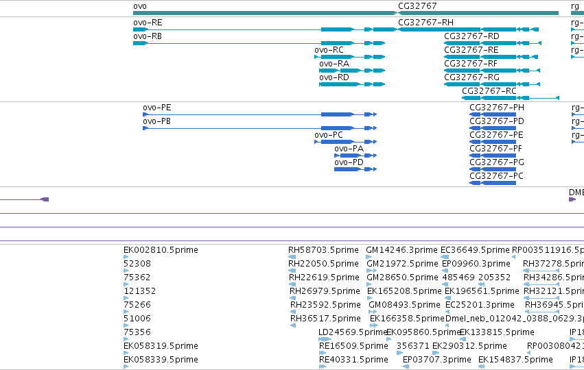This screenshot has height=370, width=584.
Task: Open the RE16509.5prime EST label
Action: (353, 346)
